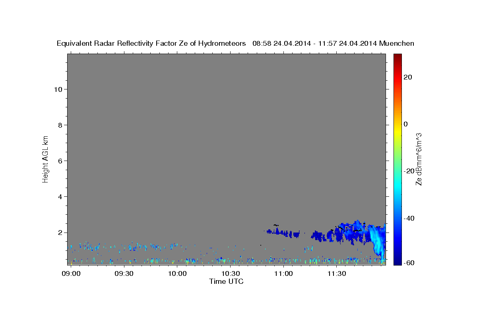Click the light blue cloud echo near 11:50
Screen dimensions: 477x318
[377, 240]
